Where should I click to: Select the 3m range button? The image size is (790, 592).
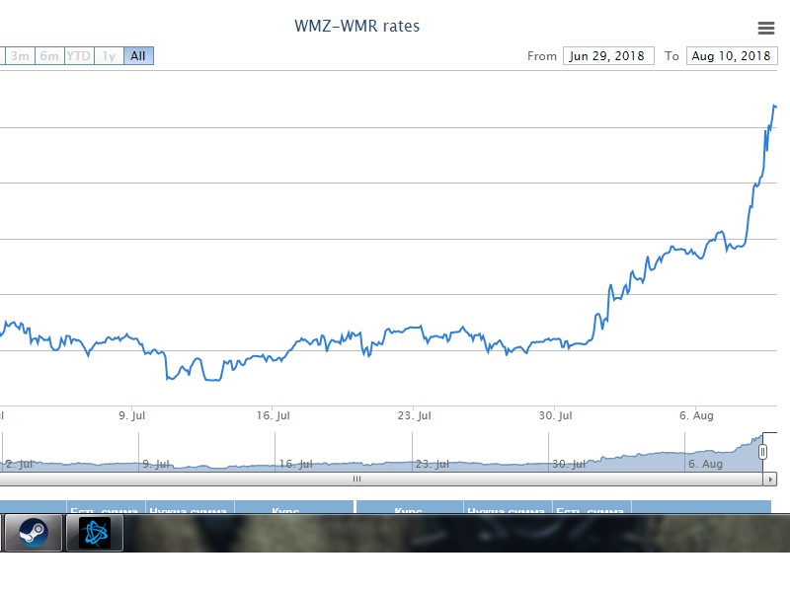[20, 56]
